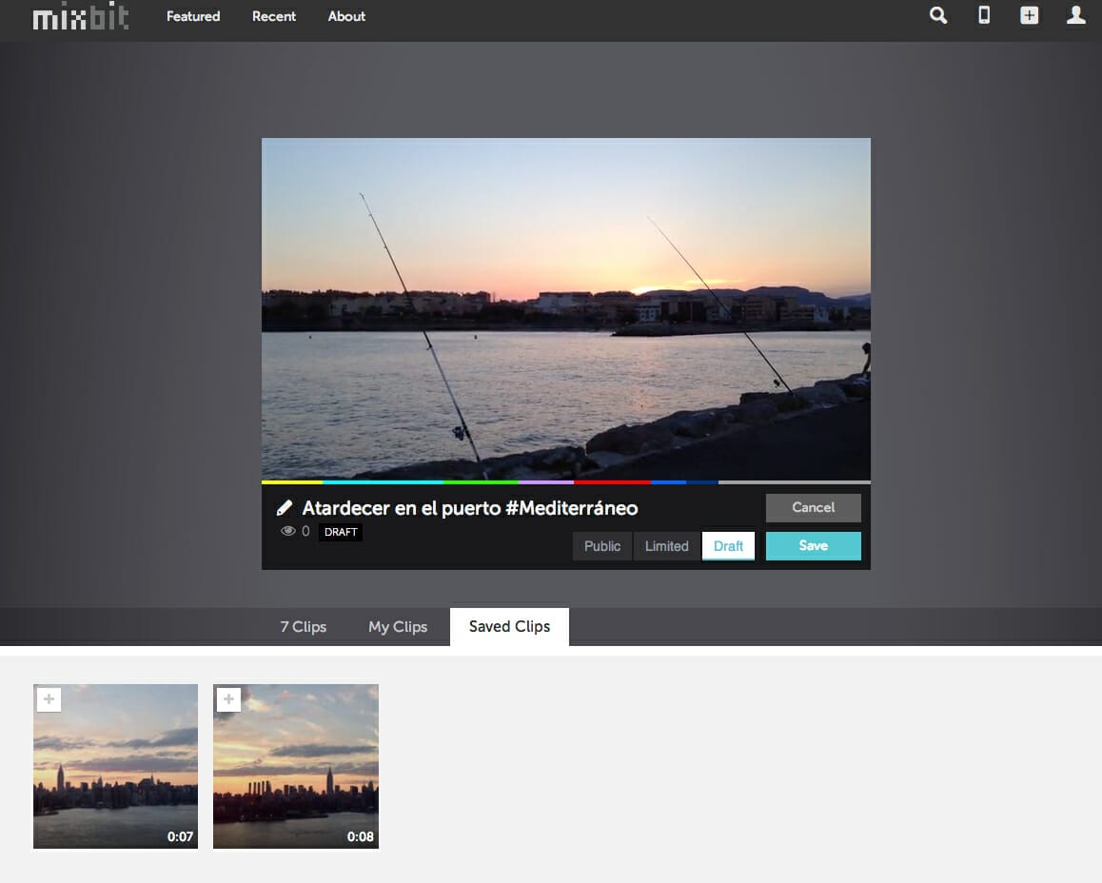Set video visibility to Limited
This screenshot has width=1102, height=883.
[665, 545]
